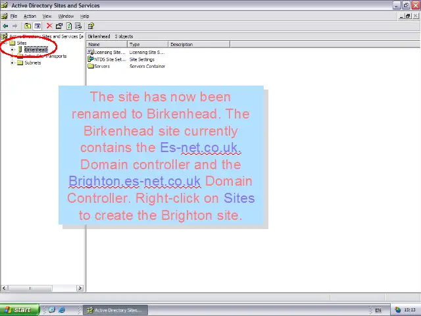Click the left arrow of the tree scrollbar
The width and height of the screenshot is (421, 316).
(x=4, y=288)
